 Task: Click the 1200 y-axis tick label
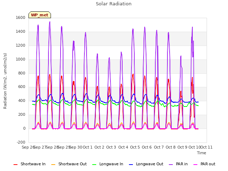tap(21, 46)
